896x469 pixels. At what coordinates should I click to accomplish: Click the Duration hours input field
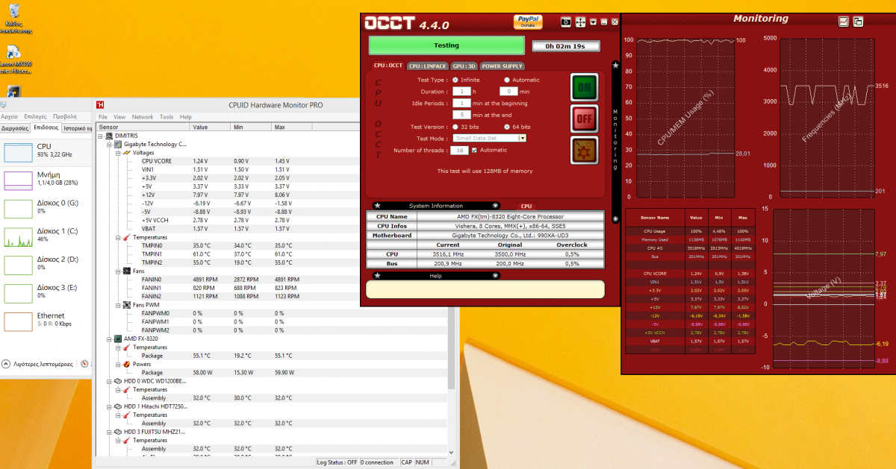[461, 91]
